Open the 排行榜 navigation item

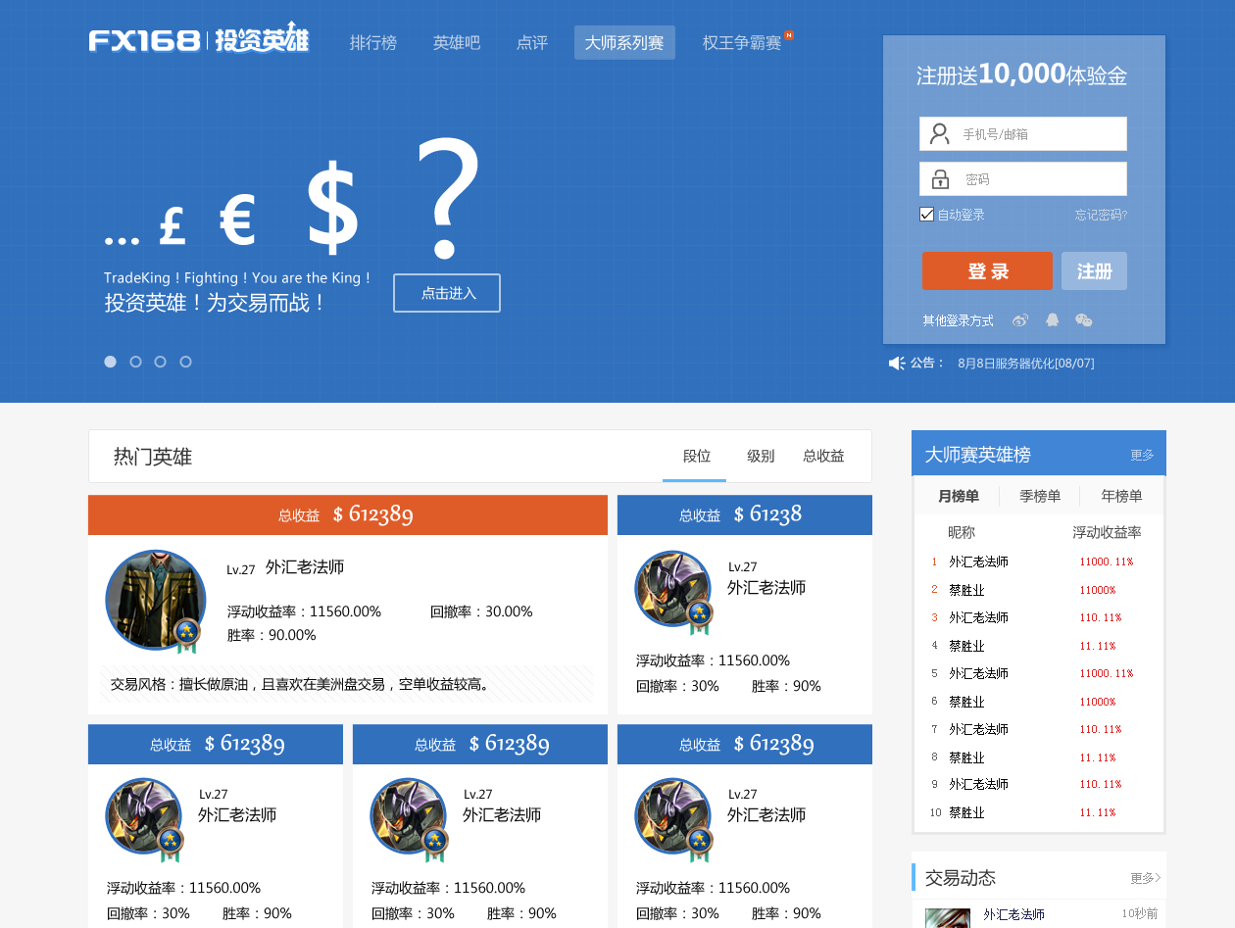tap(373, 42)
